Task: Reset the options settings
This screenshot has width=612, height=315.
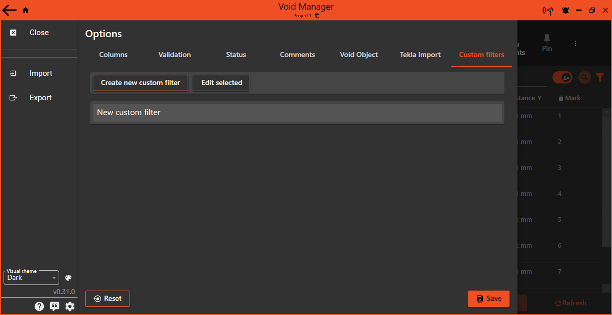Action: 107,299
